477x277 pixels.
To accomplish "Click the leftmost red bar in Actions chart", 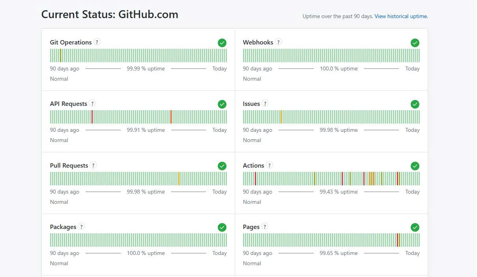I will (255, 179).
